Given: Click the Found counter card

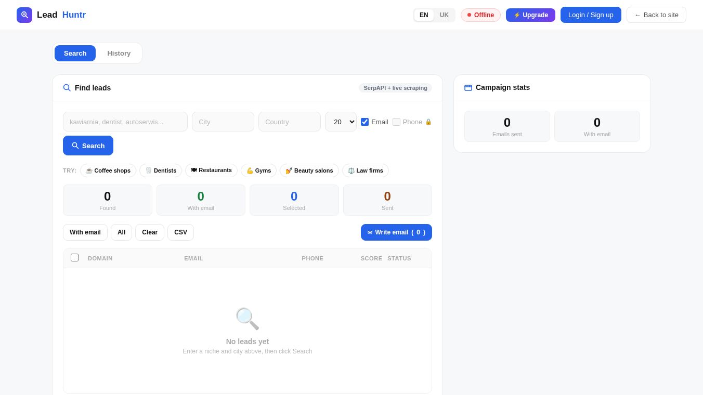Looking at the screenshot, I should pyautogui.click(x=108, y=200).
